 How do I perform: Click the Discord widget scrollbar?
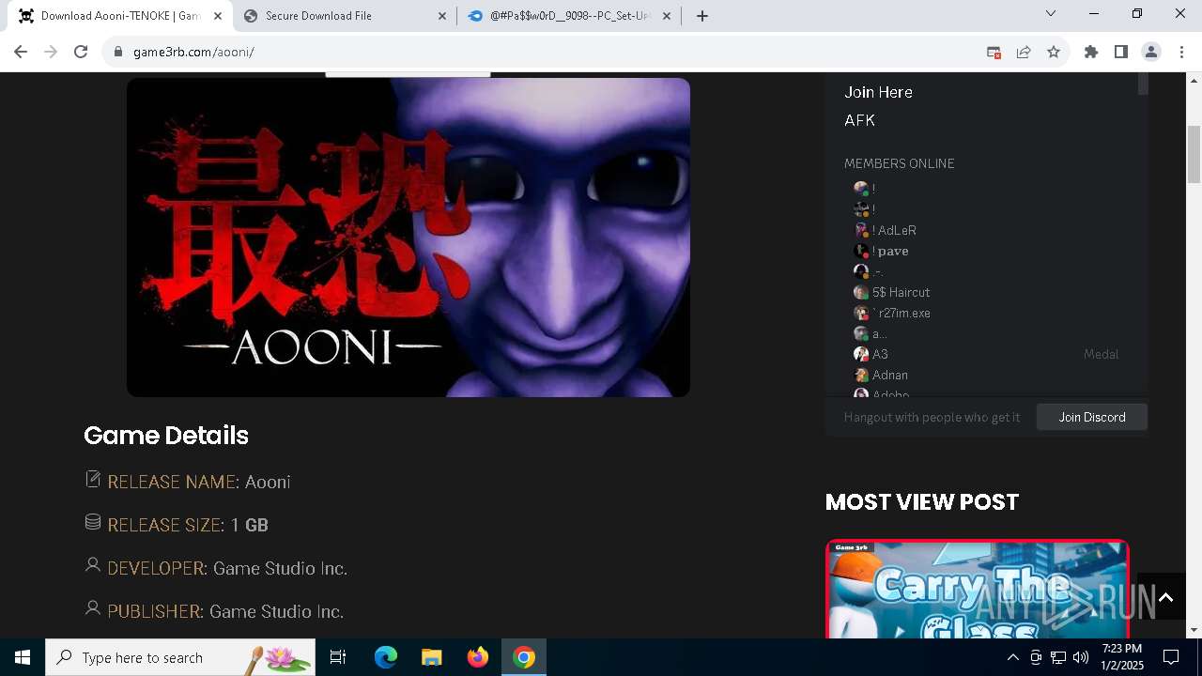(x=1143, y=84)
